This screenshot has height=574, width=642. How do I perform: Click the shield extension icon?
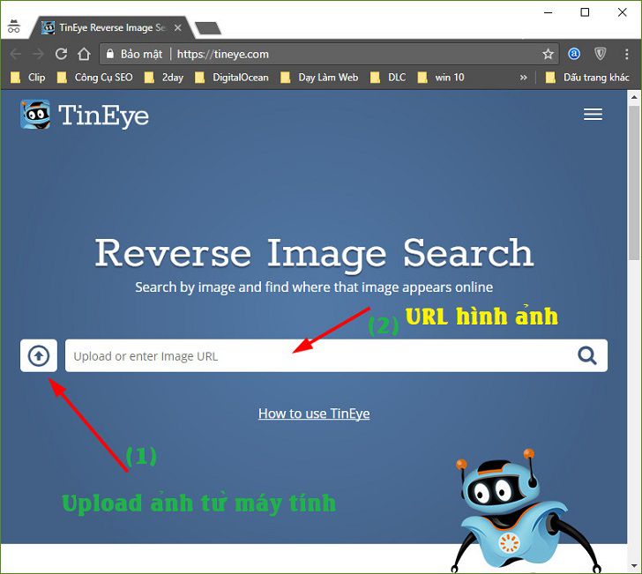coord(600,54)
